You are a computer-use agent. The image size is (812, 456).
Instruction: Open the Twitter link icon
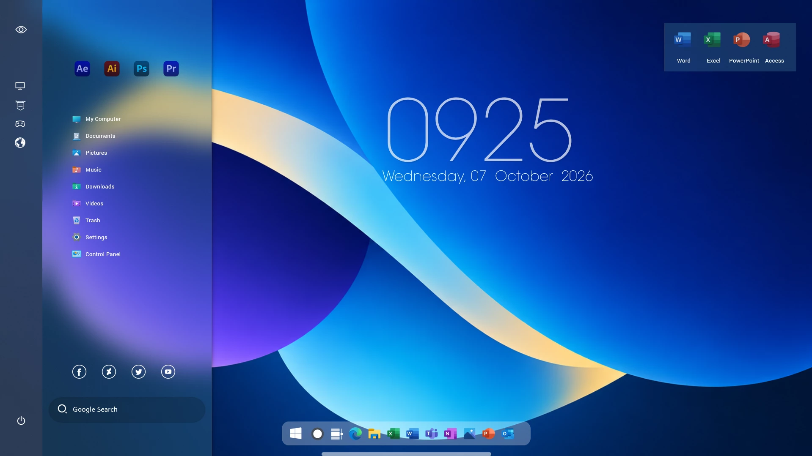coord(138,372)
